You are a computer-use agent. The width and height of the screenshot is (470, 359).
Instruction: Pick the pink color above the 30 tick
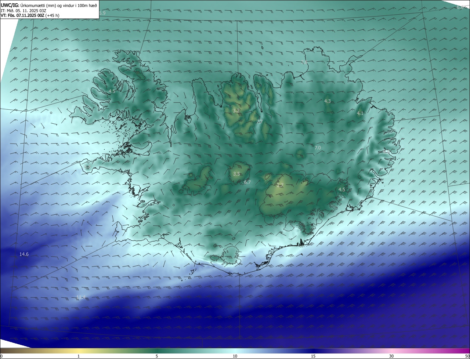pyautogui.click(x=391, y=351)
